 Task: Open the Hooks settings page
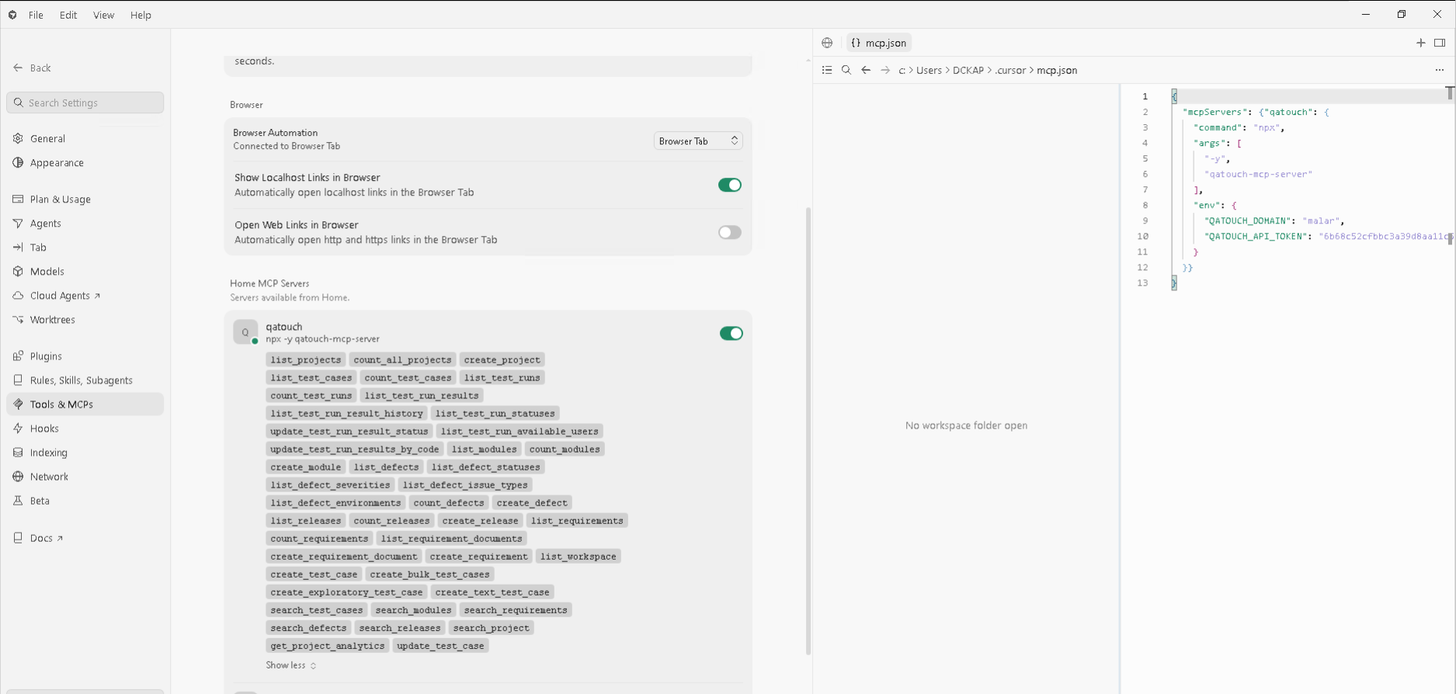(85, 428)
